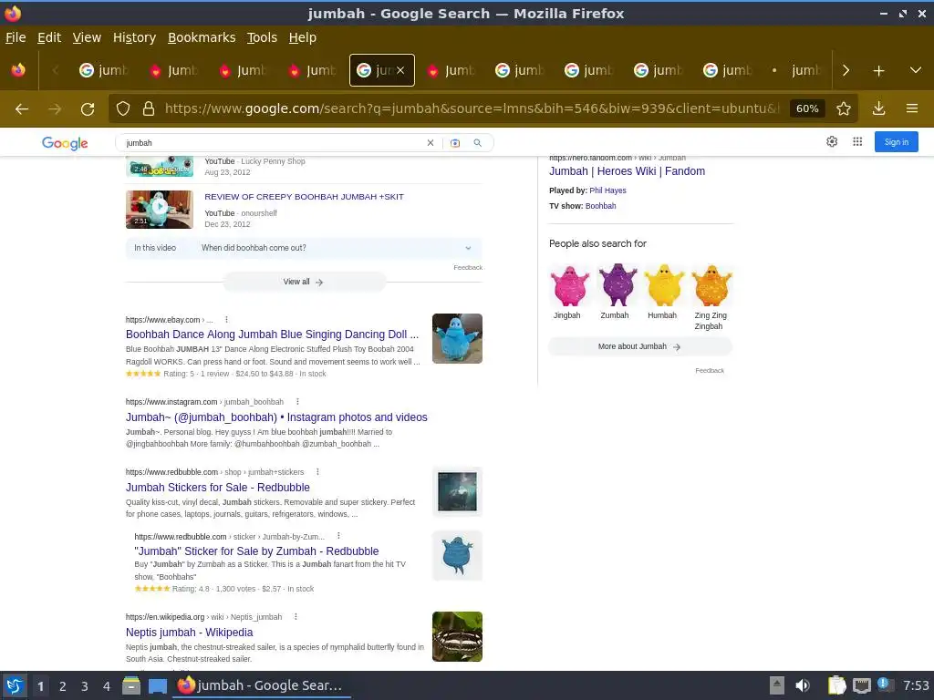Open the File menu
This screenshot has width=934, height=700.
[x=16, y=37]
